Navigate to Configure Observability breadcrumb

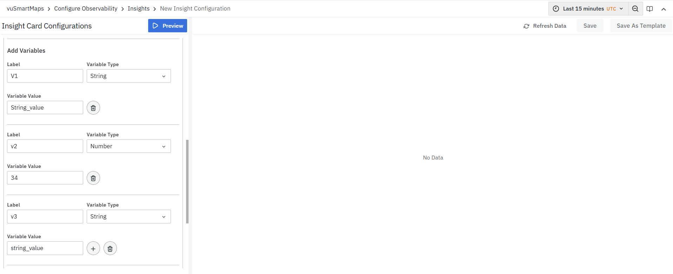pos(86,8)
